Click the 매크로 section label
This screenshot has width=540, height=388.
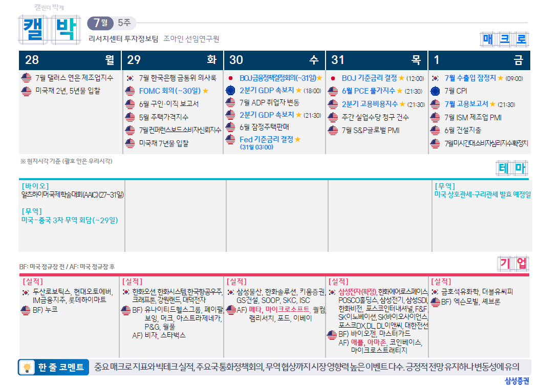pyautogui.click(x=504, y=39)
